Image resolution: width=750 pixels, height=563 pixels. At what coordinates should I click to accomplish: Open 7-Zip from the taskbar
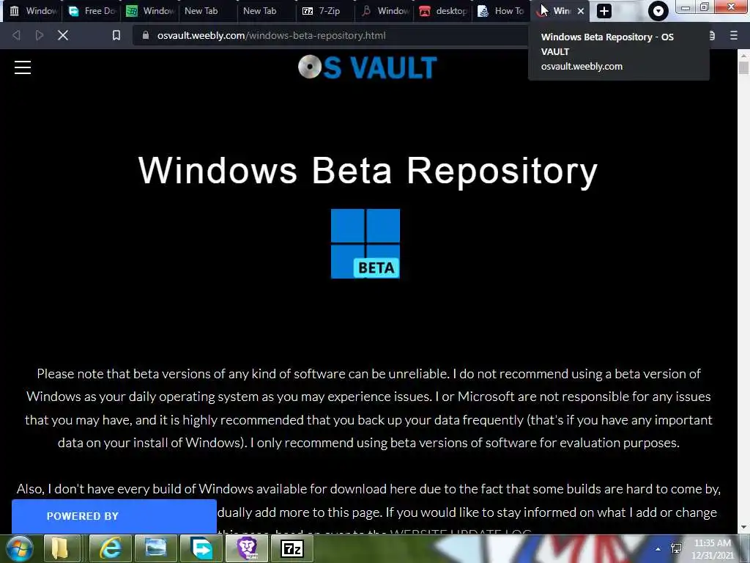click(293, 548)
